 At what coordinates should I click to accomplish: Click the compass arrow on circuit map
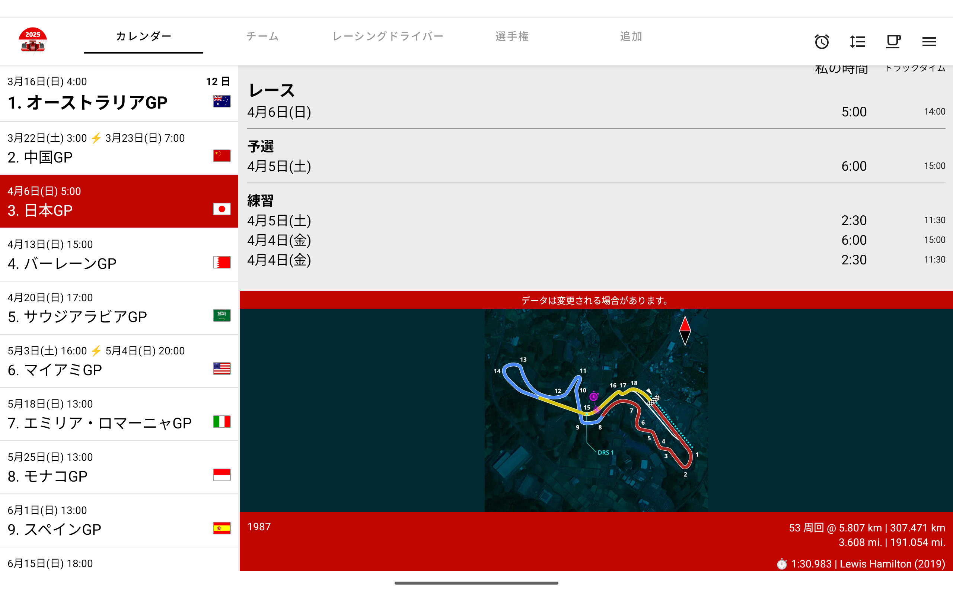[x=685, y=331]
